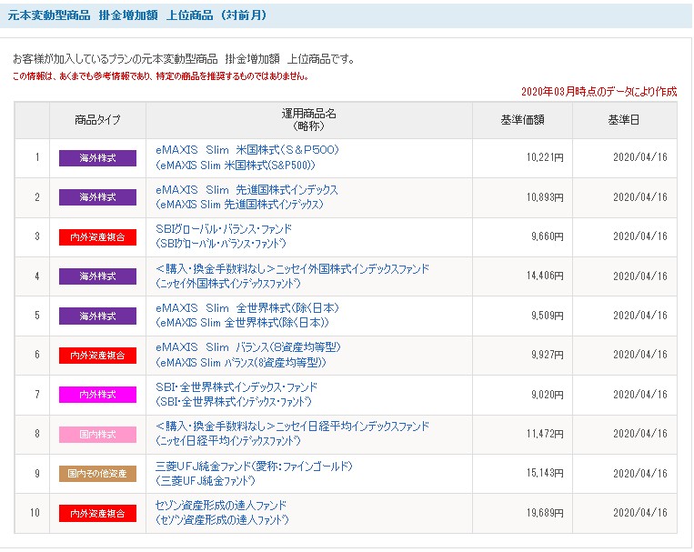
Task: Click the 運用商品名(略称) column header
Action: pyautogui.click(x=309, y=120)
